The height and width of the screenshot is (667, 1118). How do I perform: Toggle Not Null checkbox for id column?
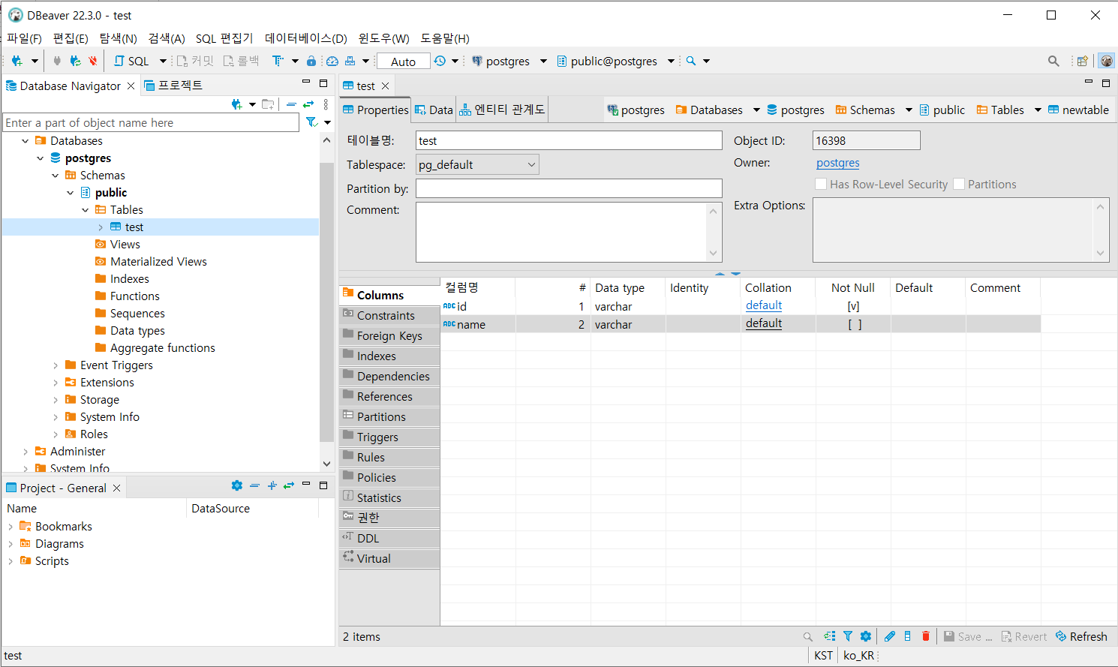[x=853, y=306]
